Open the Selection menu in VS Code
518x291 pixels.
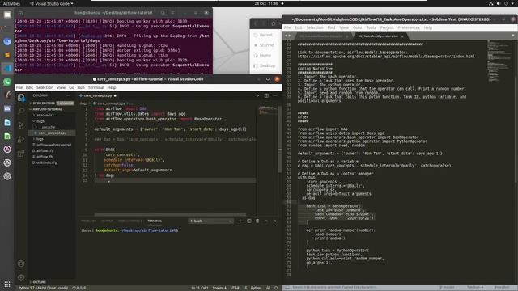point(45,87)
